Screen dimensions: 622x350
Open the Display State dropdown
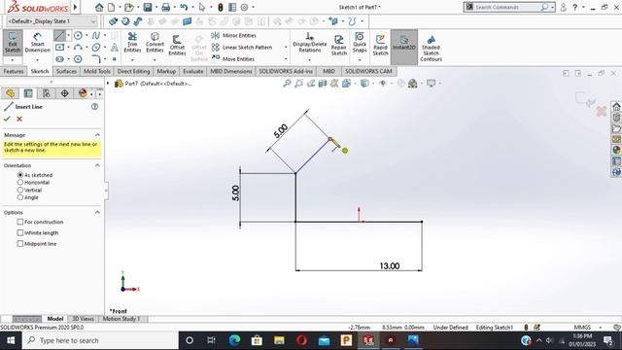pos(52,21)
